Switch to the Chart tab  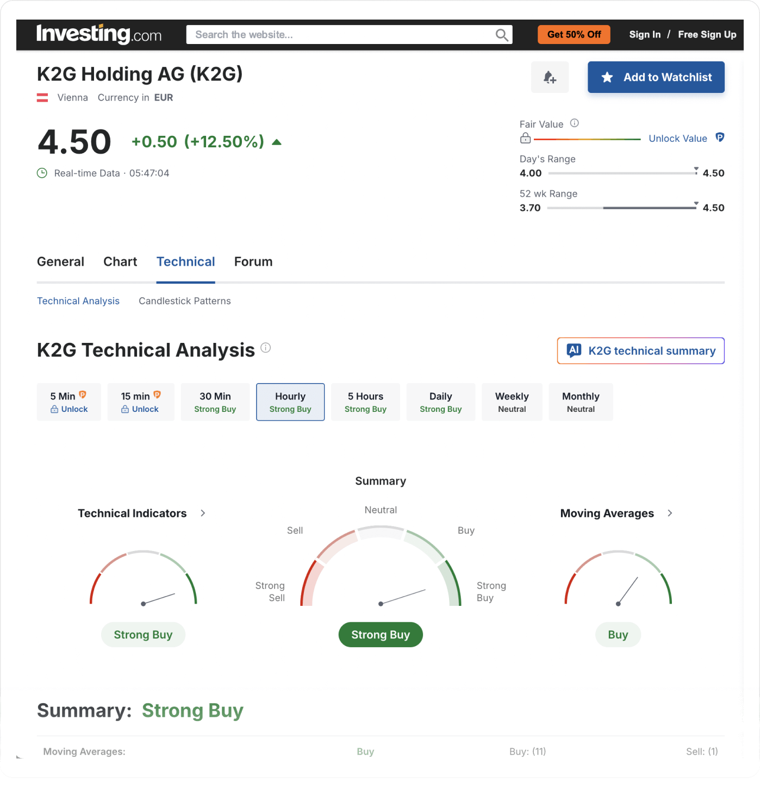(x=120, y=261)
